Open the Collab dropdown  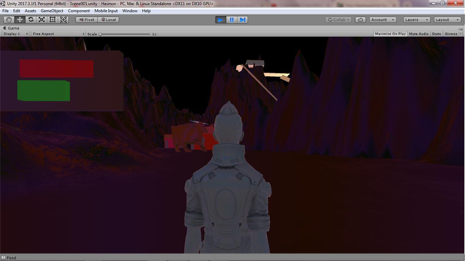338,20
